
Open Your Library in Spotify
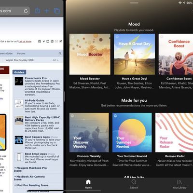pyautogui.click(x=179, y=184)
